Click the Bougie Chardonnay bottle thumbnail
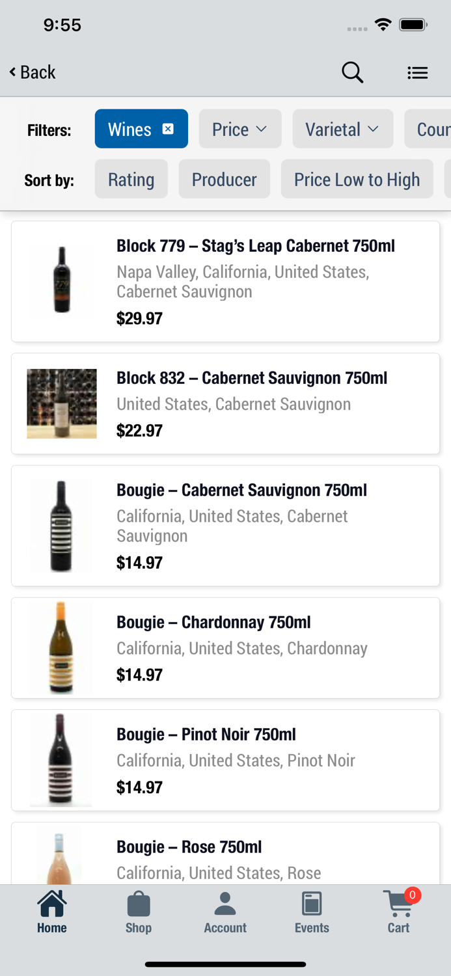 [x=61, y=647]
